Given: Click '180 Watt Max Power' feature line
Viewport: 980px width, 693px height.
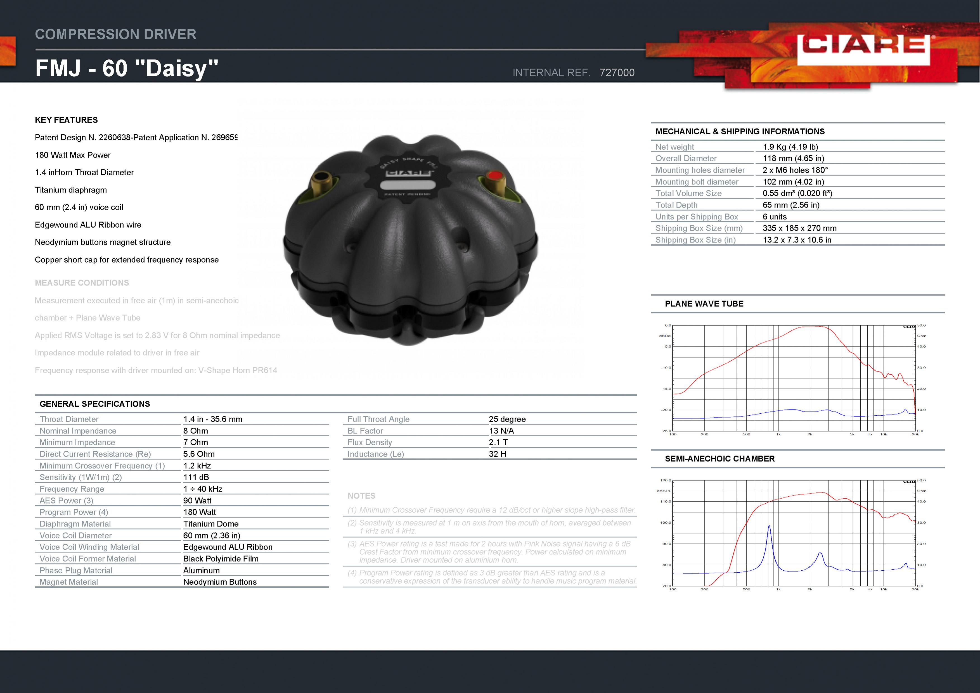Looking at the screenshot, I should [73, 155].
